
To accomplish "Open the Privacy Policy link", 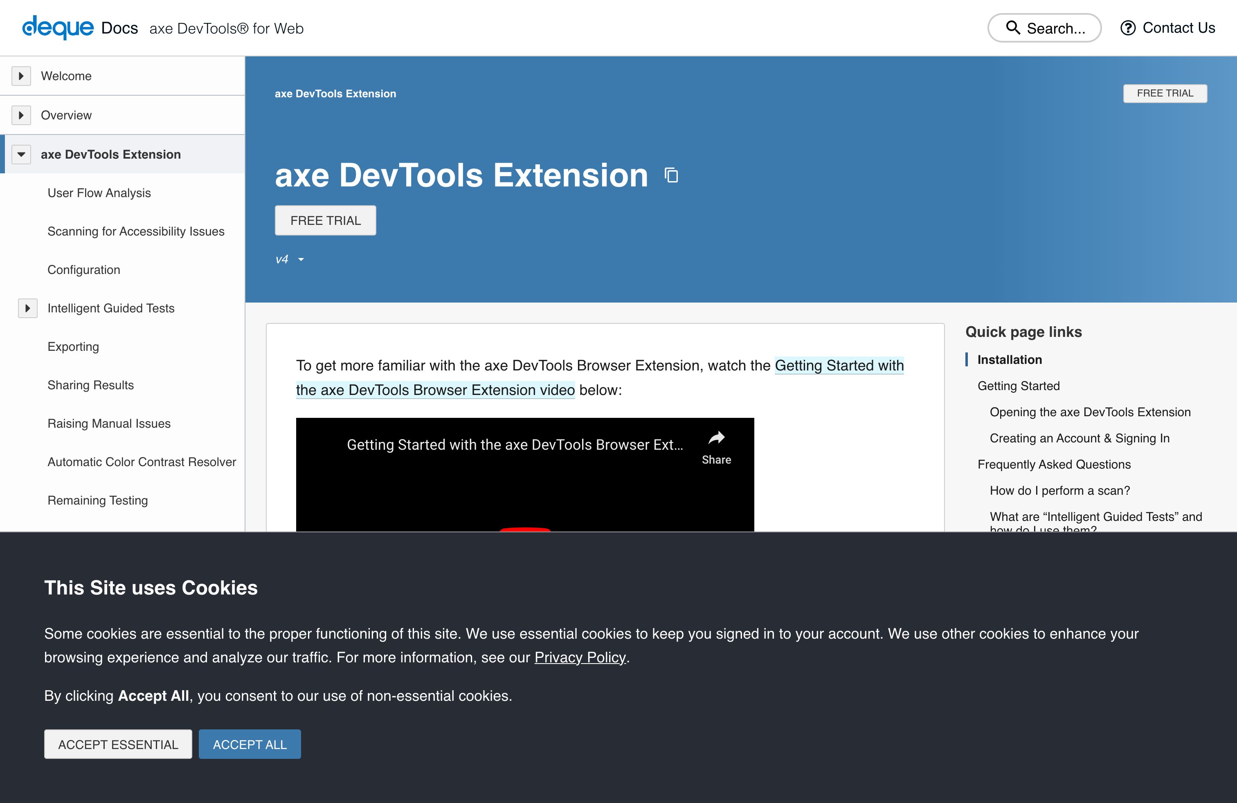I will tap(580, 657).
